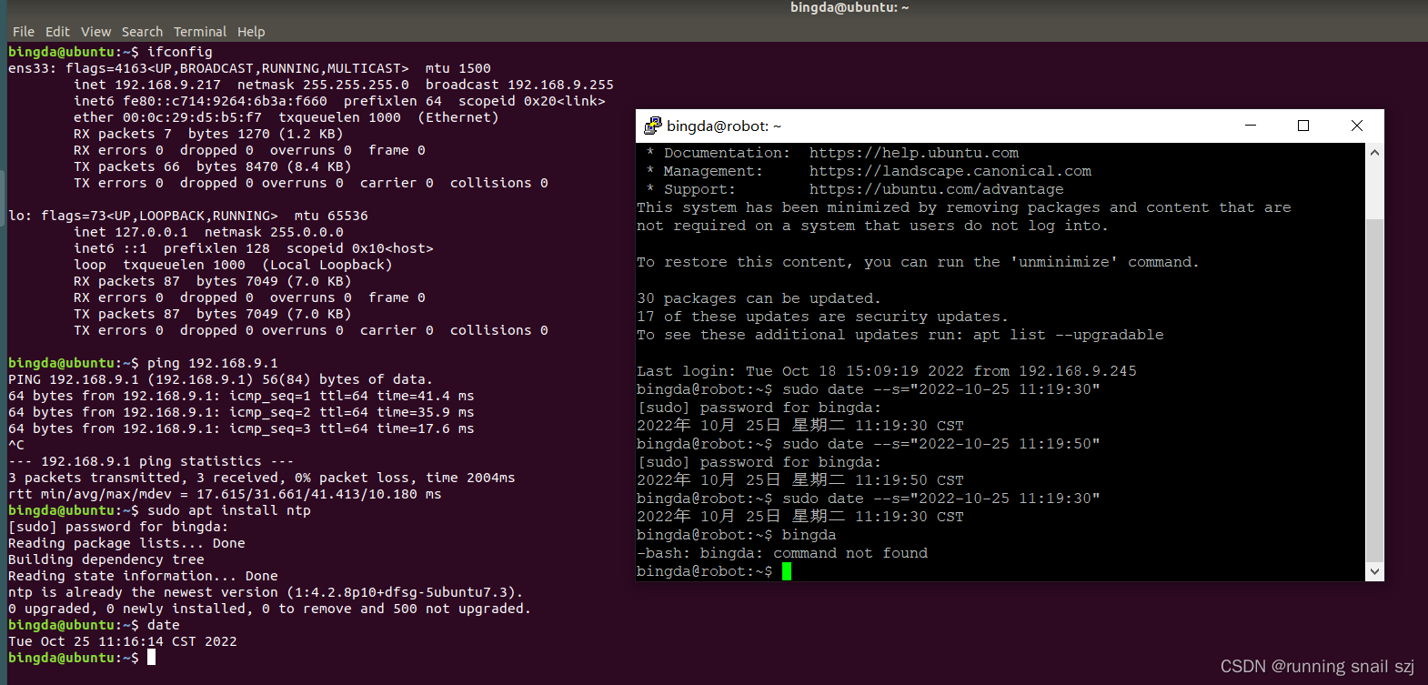
Task: Close the bingda@robot window
Action: (1357, 126)
